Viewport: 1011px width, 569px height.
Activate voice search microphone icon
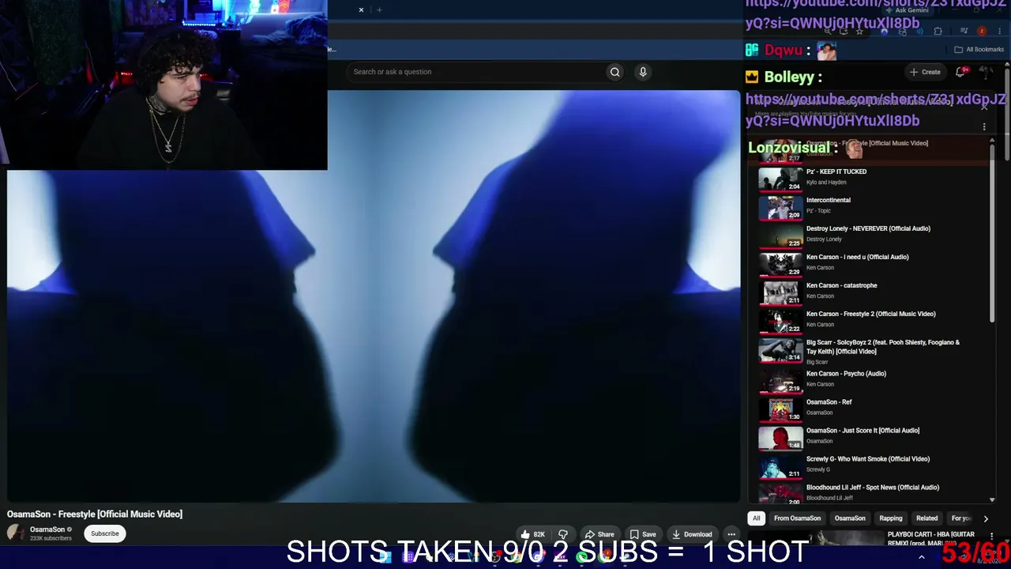pos(643,72)
